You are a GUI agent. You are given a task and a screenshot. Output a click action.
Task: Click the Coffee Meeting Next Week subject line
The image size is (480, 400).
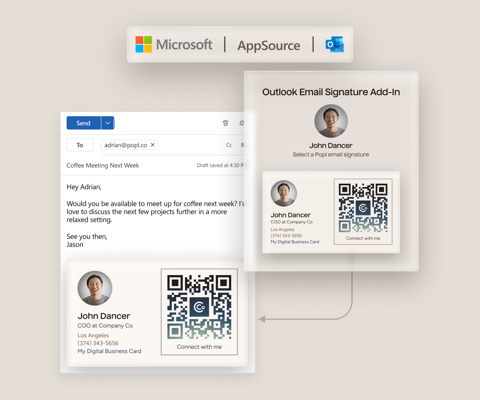click(x=103, y=165)
